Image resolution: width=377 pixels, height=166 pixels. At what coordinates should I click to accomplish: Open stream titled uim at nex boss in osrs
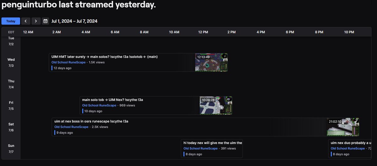tap(91, 121)
